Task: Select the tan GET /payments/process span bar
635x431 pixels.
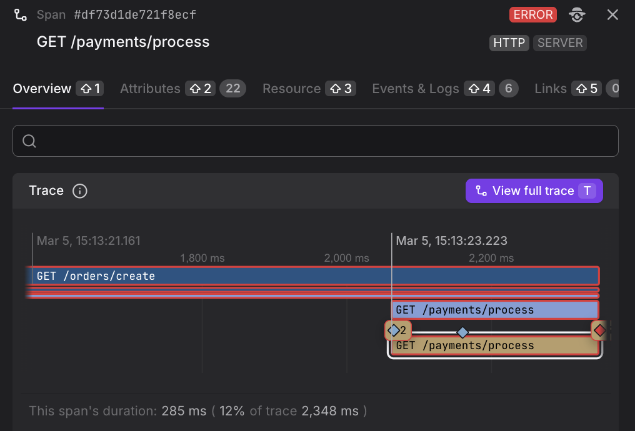Action: point(494,346)
